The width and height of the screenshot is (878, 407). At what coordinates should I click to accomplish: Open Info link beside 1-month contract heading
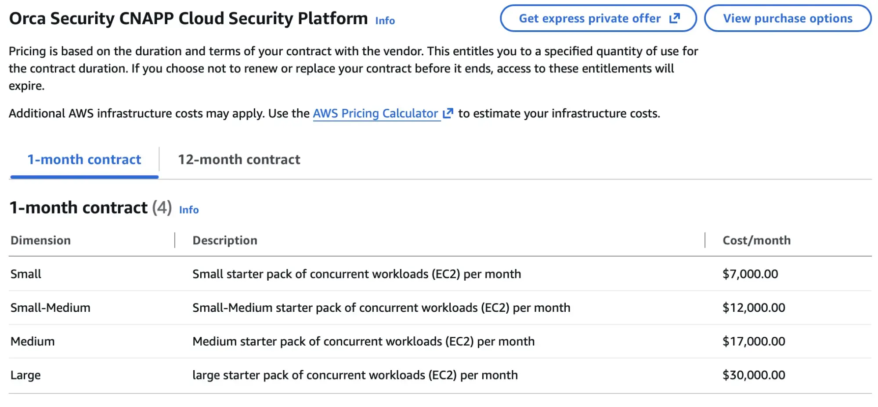click(x=189, y=210)
